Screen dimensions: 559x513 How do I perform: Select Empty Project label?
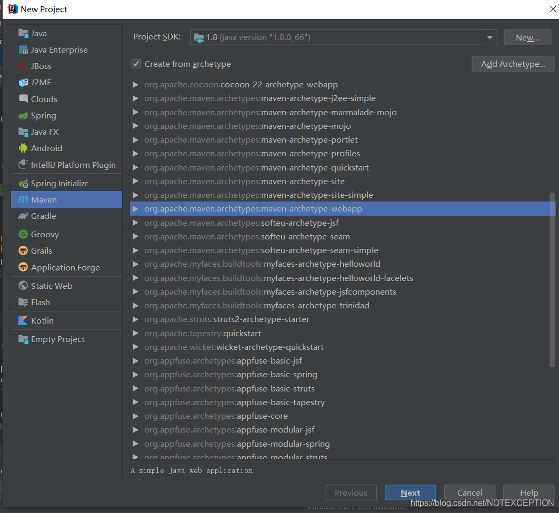tap(58, 339)
